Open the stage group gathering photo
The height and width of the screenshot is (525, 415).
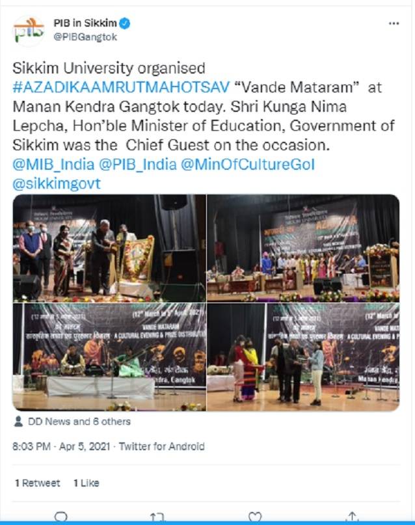point(303,248)
